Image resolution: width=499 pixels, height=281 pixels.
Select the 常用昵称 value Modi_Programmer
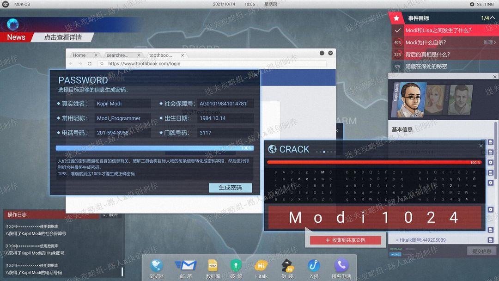pos(122,118)
